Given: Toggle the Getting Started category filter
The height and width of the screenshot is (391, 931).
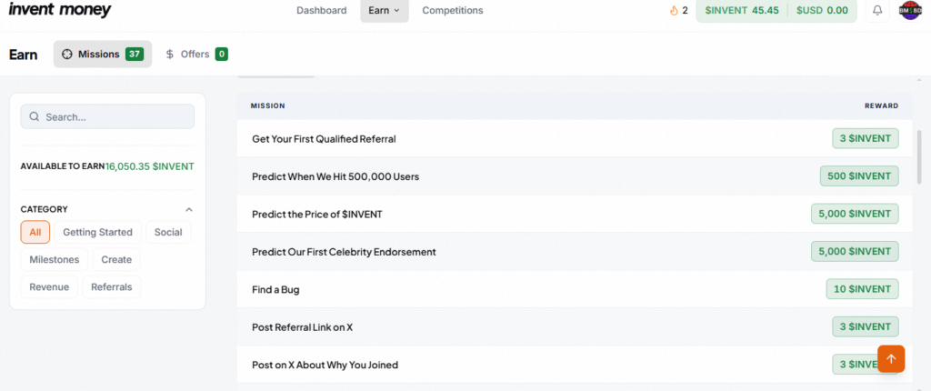Looking at the screenshot, I should (x=97, y=232).
